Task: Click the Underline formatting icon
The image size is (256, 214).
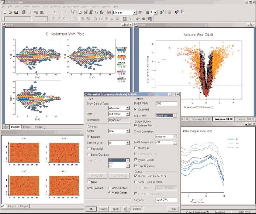Action: 64,18
